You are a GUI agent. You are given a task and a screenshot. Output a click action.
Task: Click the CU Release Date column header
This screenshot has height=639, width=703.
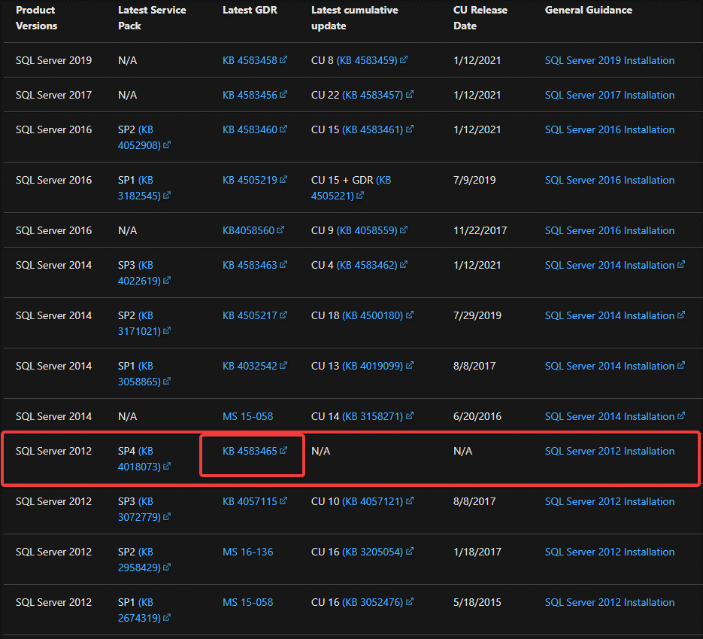click(x=480, y=18)
